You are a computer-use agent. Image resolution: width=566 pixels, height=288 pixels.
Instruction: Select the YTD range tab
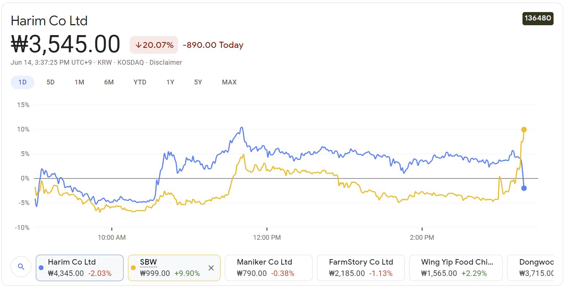coord(140,82)
